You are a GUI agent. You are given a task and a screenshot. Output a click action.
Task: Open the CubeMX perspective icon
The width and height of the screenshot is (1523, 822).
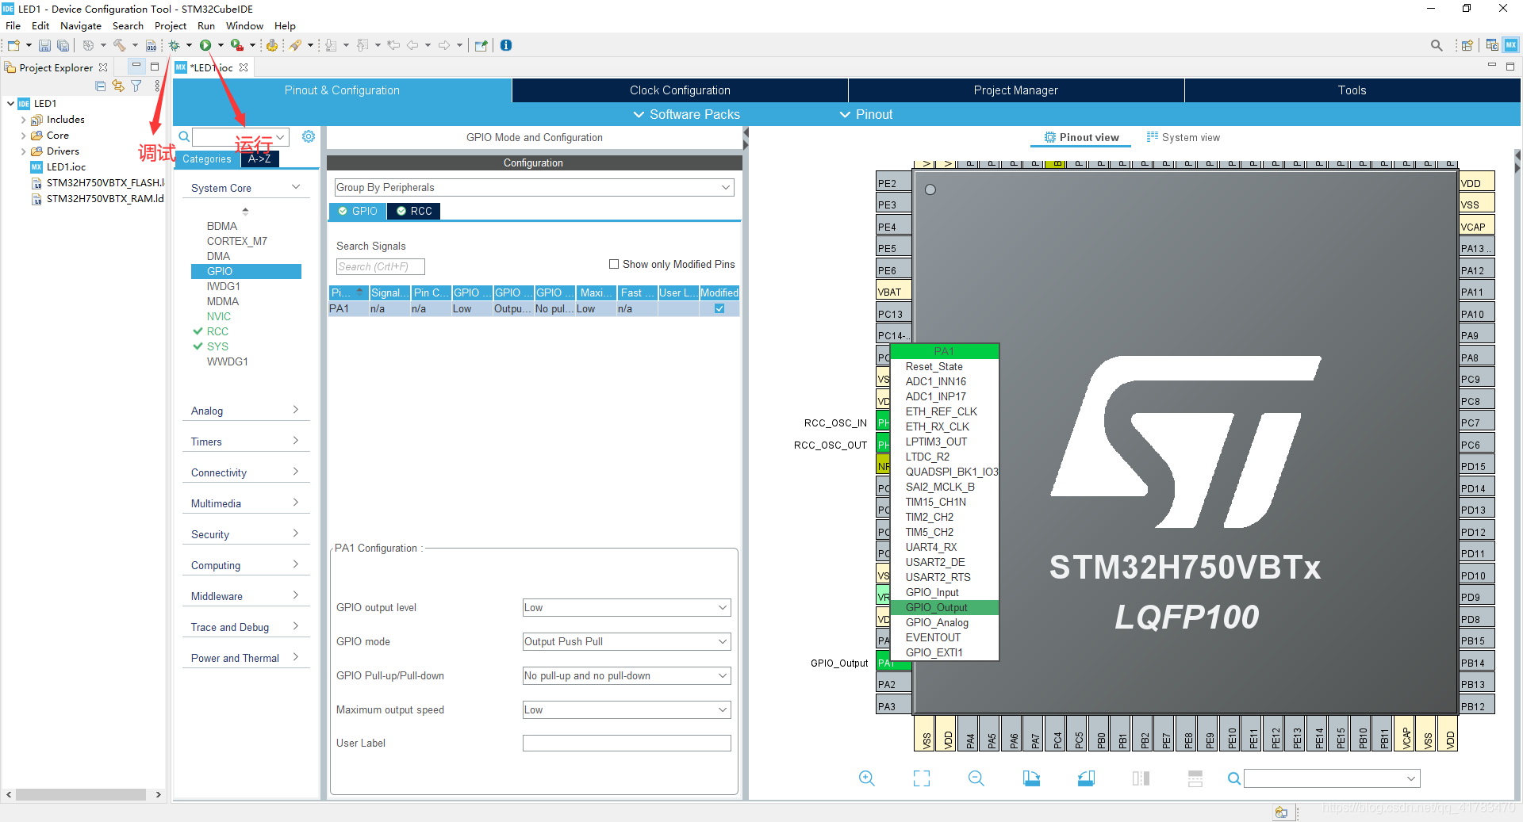[1511, 45]
